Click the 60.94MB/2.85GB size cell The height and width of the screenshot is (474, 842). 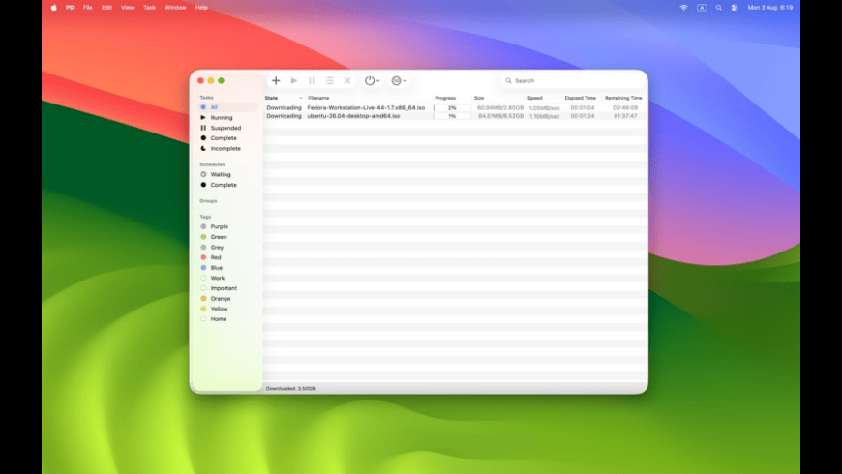tap(500, 108)
